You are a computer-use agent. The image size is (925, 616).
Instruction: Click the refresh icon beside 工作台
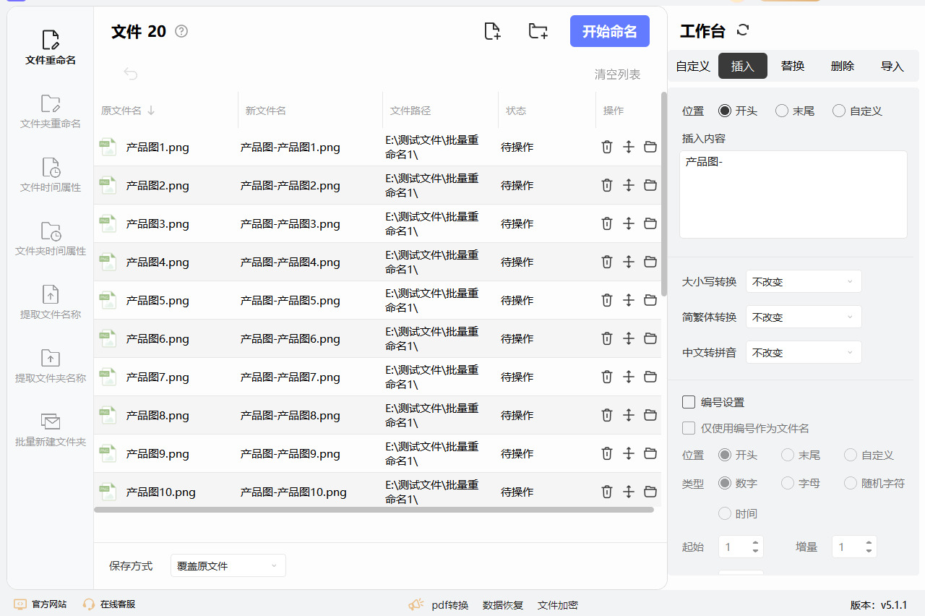click(743, 30)
